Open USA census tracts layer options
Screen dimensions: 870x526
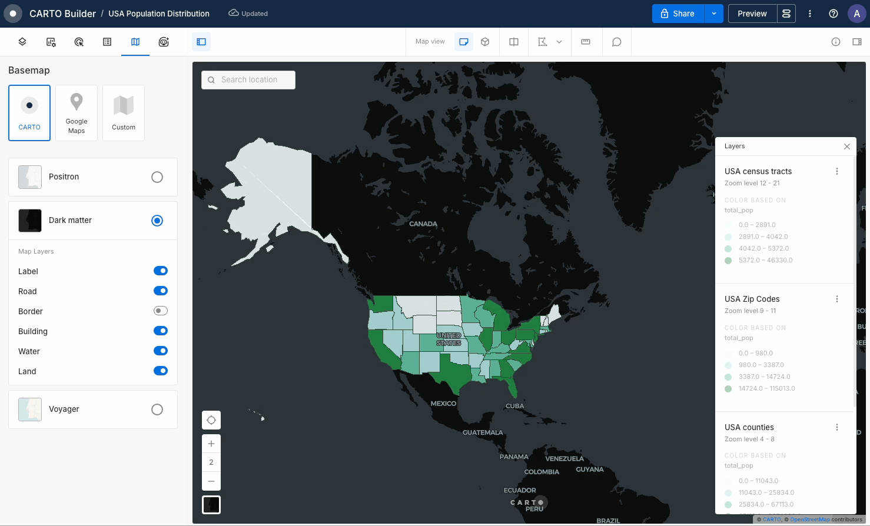836,171
